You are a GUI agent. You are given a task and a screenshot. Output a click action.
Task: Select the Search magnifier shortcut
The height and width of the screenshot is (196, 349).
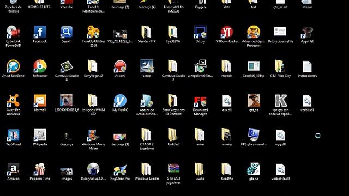coord(67,32)
